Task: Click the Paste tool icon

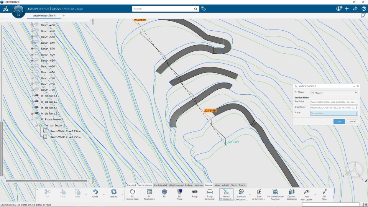Action: point(78,192)
